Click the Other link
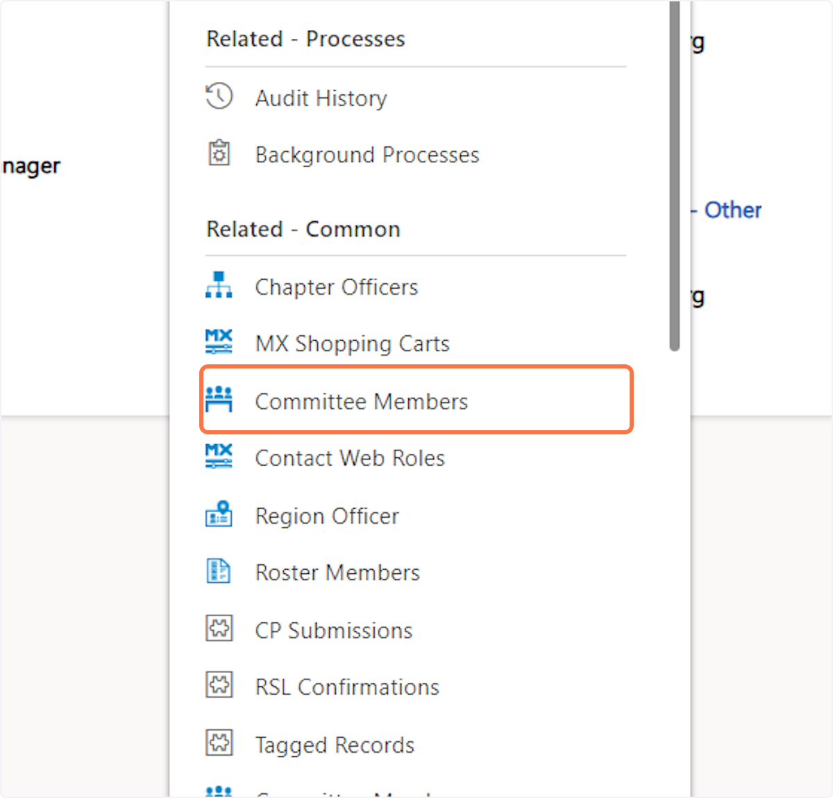Image resolution: width=833 pixels, height=798 pixels. tap(732, 210)
